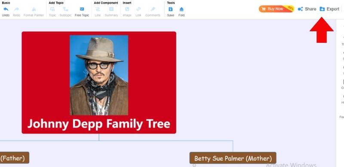Viewport: 344px width, 167px height.
Task: Select the Johnny Depp photo in the root node
Action: (x=99, y=75)
